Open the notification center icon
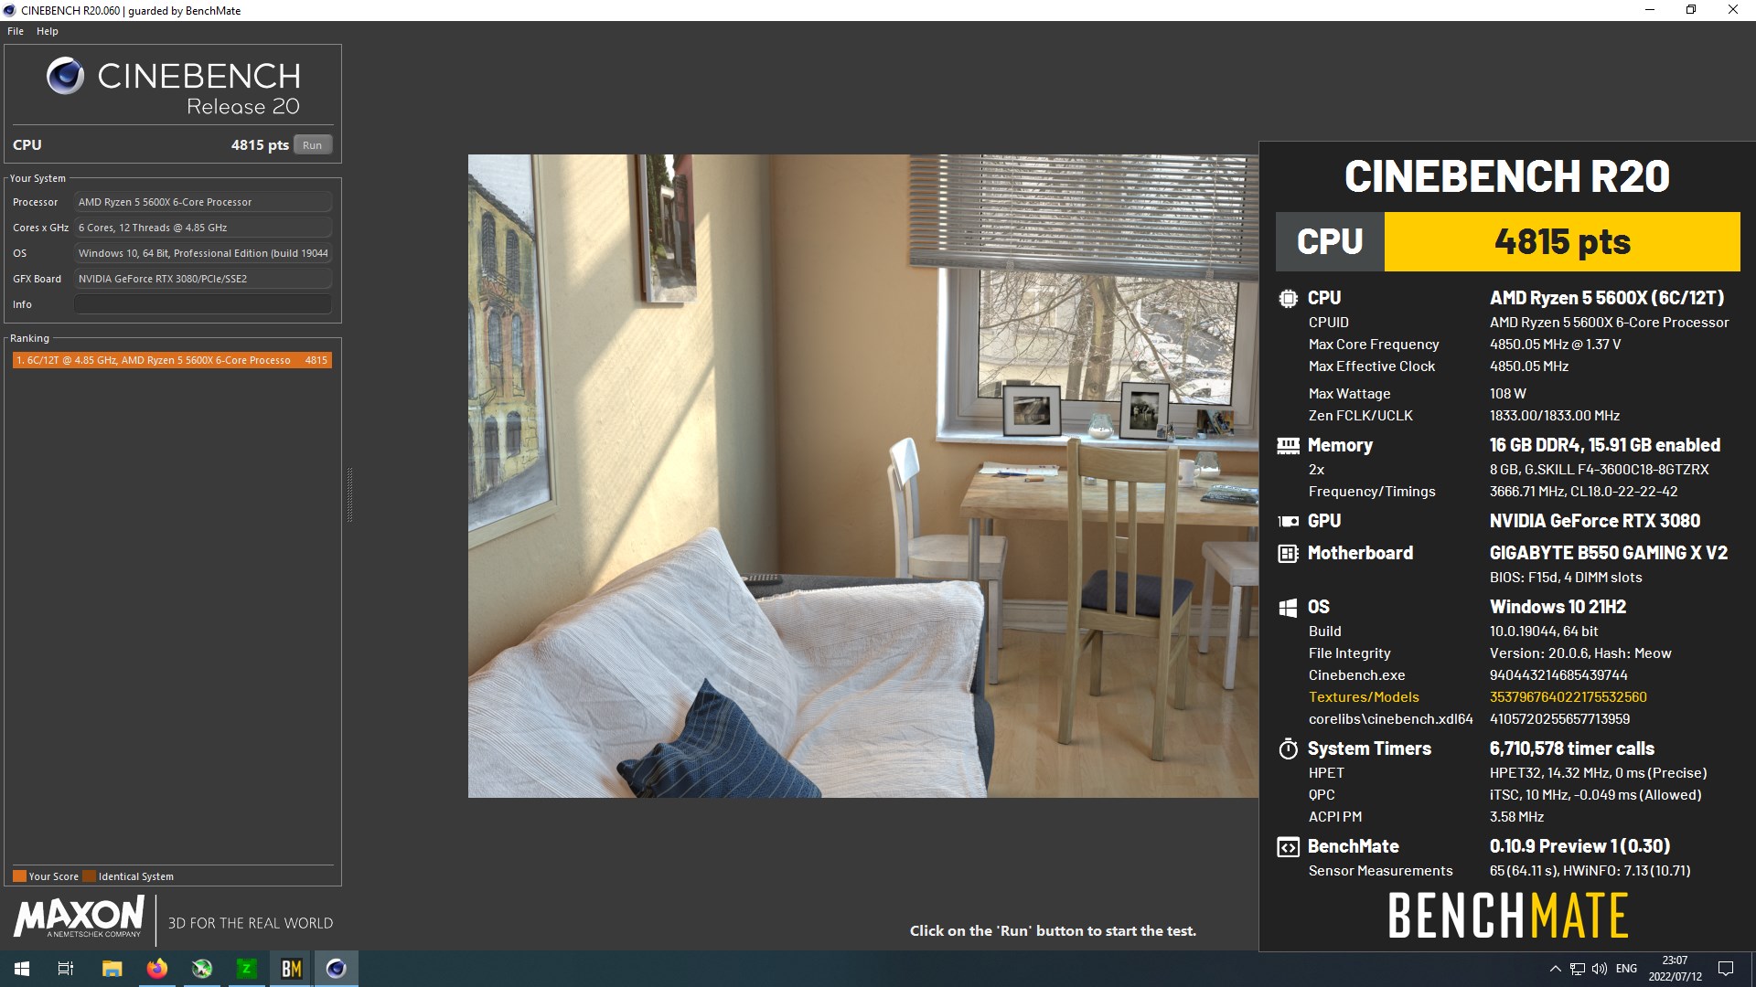Viewport: 1756px width, 987px height. click(x=1726, y=969)
